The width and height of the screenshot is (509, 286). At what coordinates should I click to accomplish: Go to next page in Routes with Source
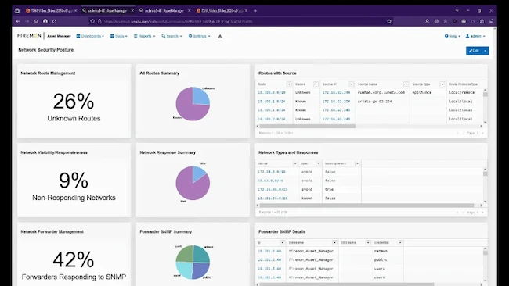(482, 133)
